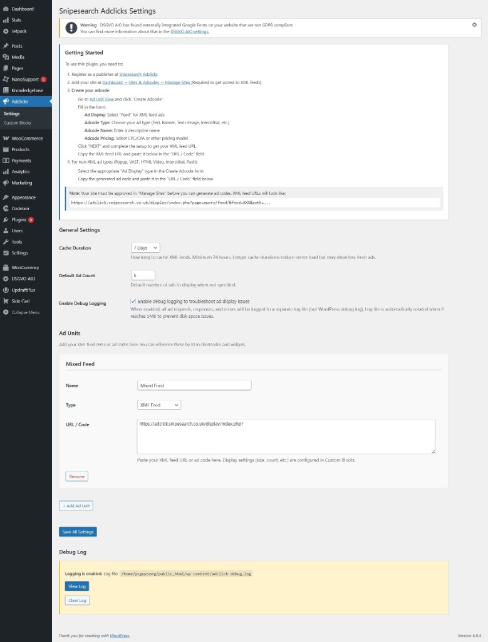Open the ad unit Type dropdown
The image size is (488, 642).
[x=159, y=405]
